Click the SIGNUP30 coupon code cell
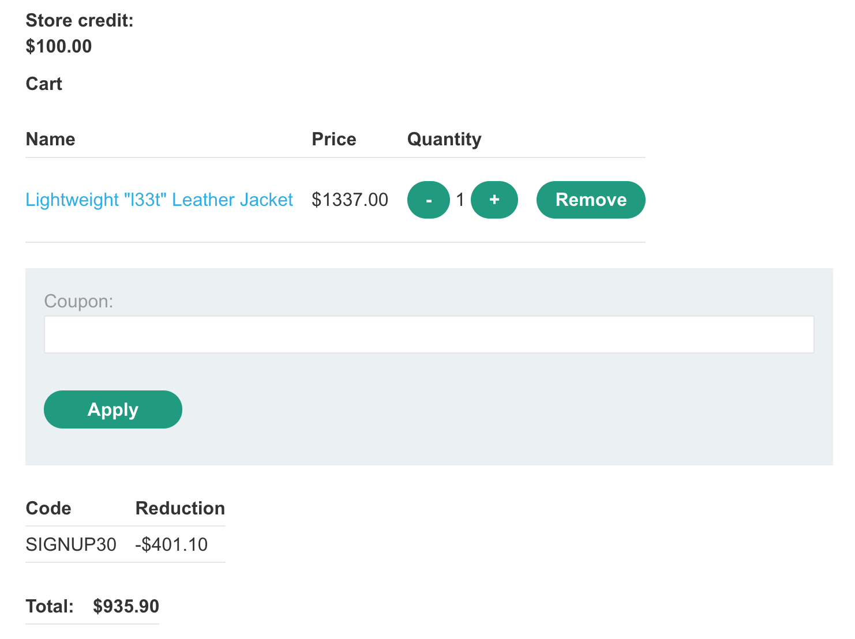Viewport: 855px width, 639px height. click(71, 544)
